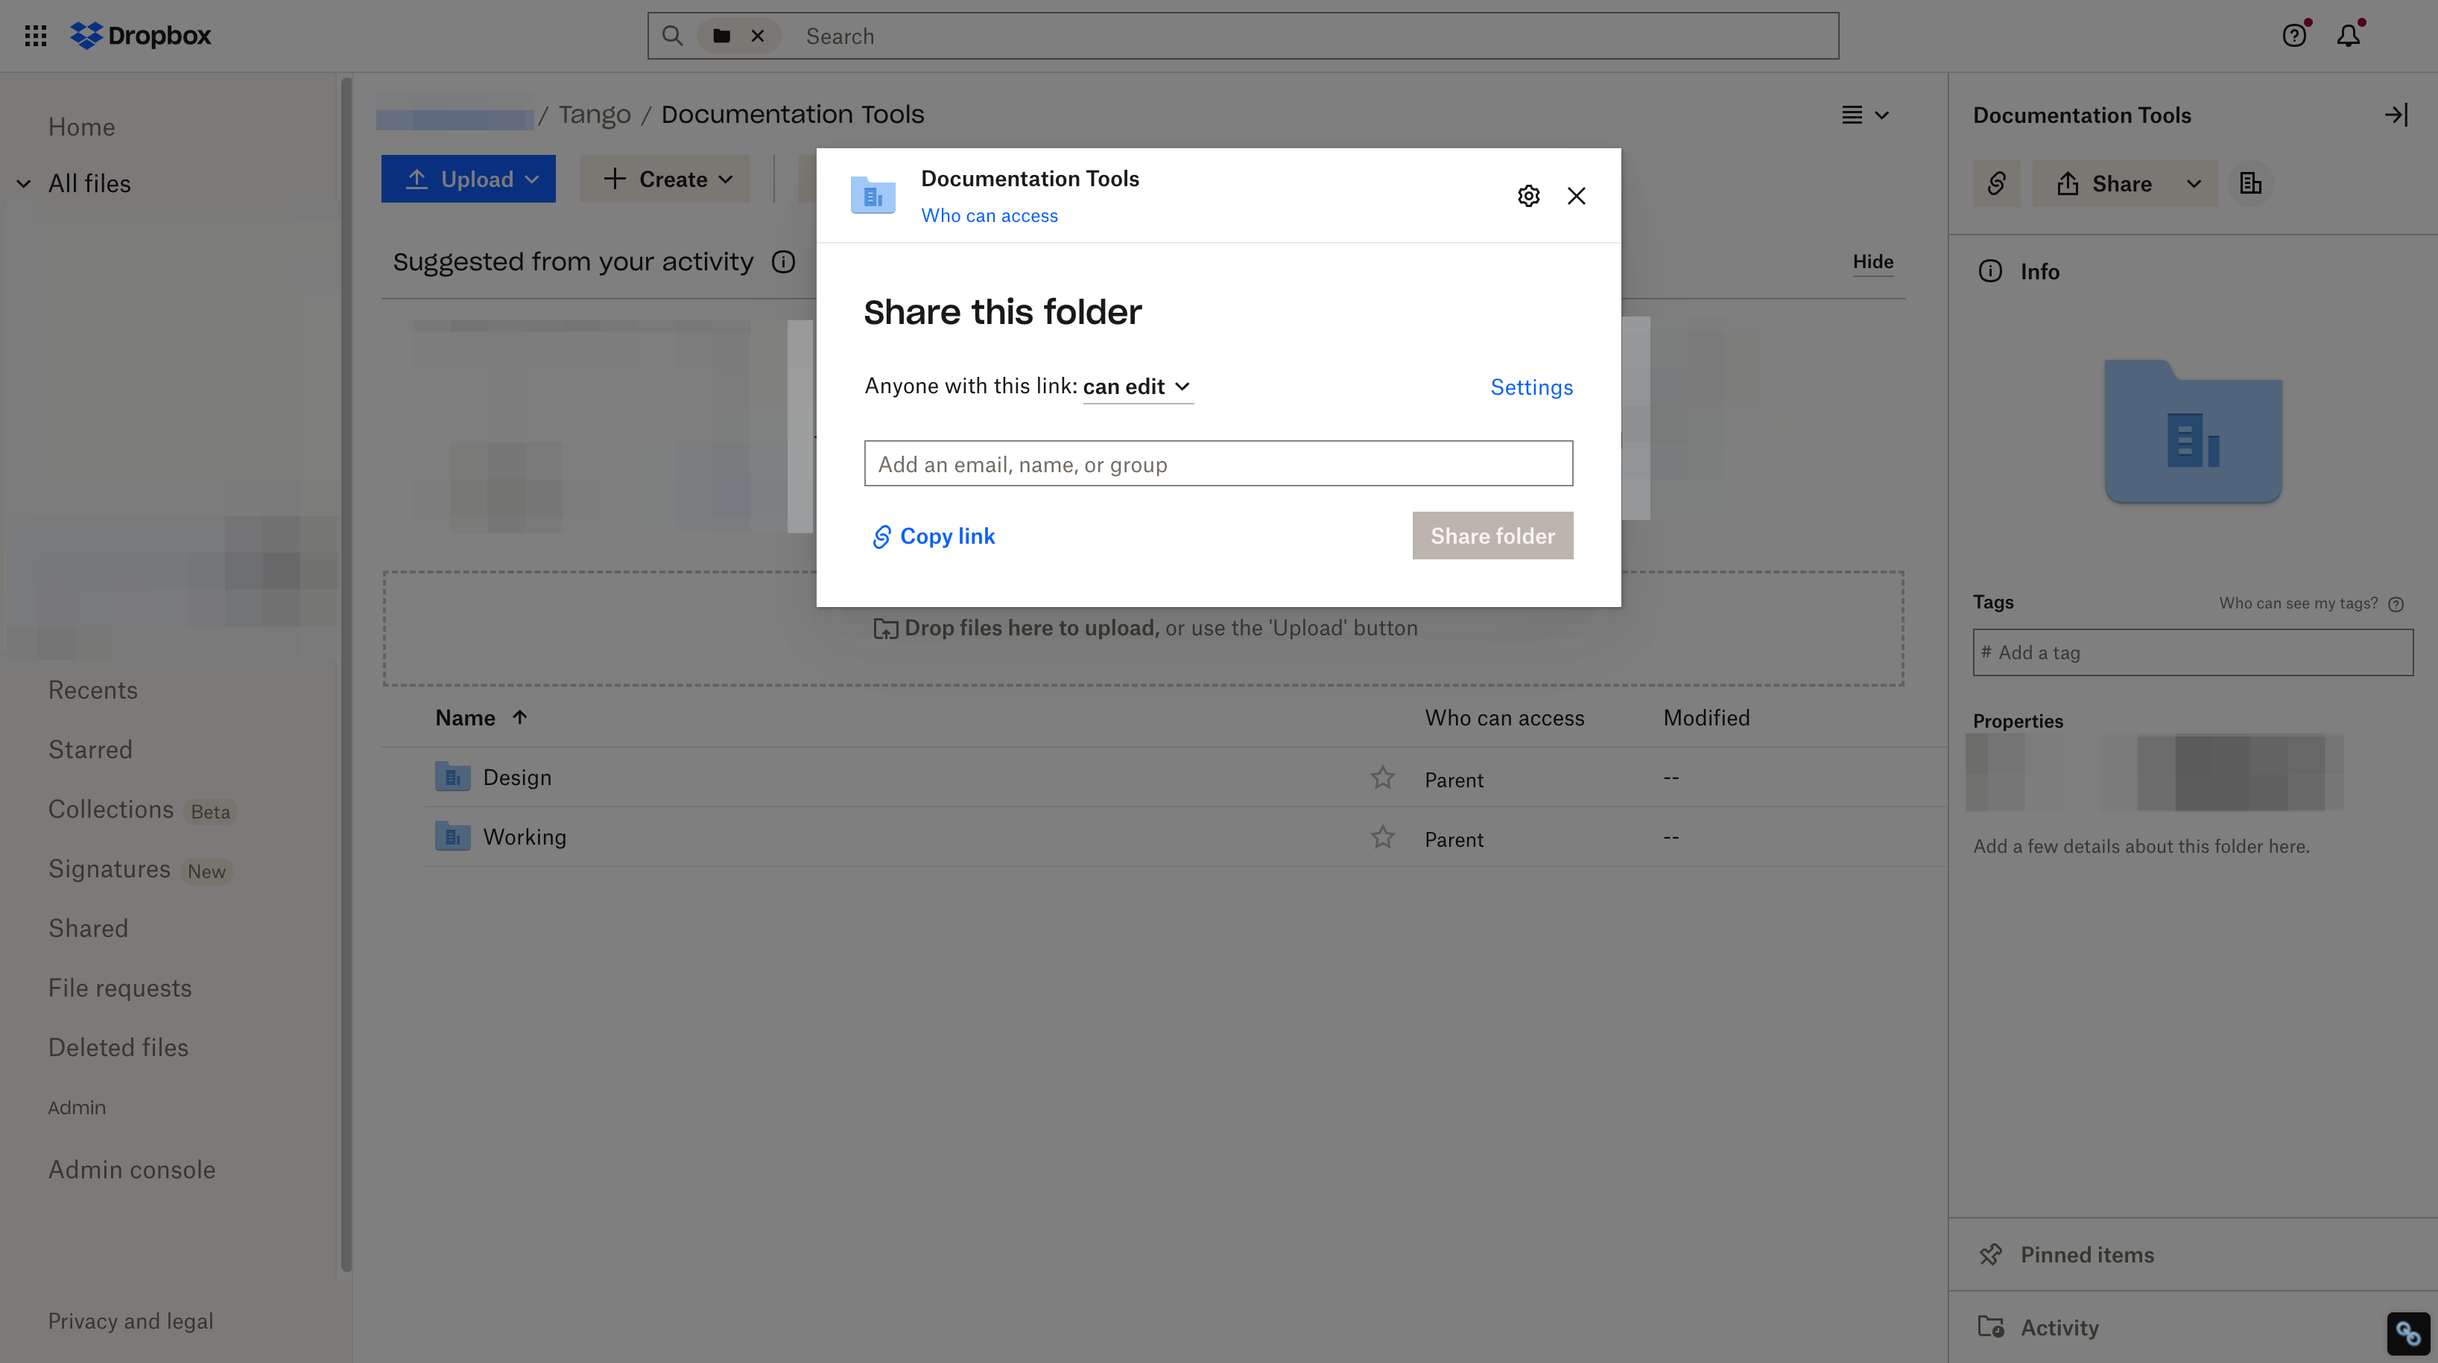Screen dimensions: 2438x1363
Task: Open the Admin console
Action: click(x=132, y=1170)
